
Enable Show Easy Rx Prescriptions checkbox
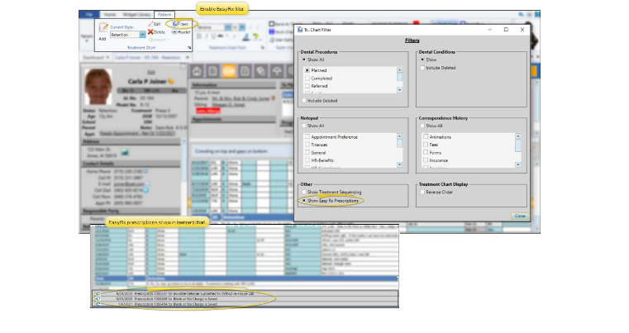coord(304,201)
